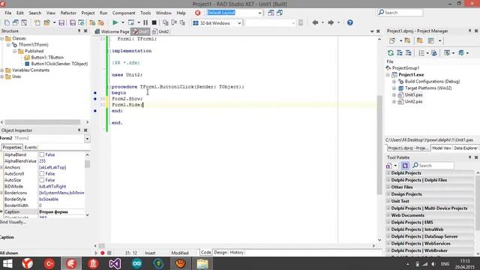Open the Object Inspector Form2 component dropdown

[x=87, y=139]
